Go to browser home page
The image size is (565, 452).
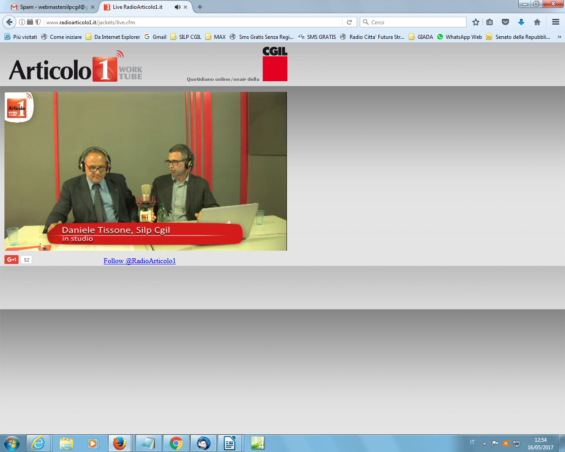point(537,22)
